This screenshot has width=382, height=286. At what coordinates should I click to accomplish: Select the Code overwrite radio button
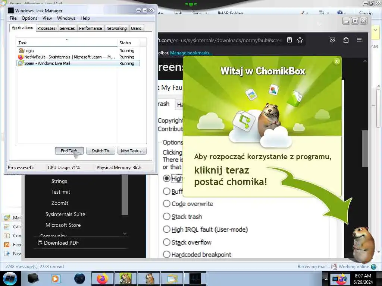coord(167,204)
